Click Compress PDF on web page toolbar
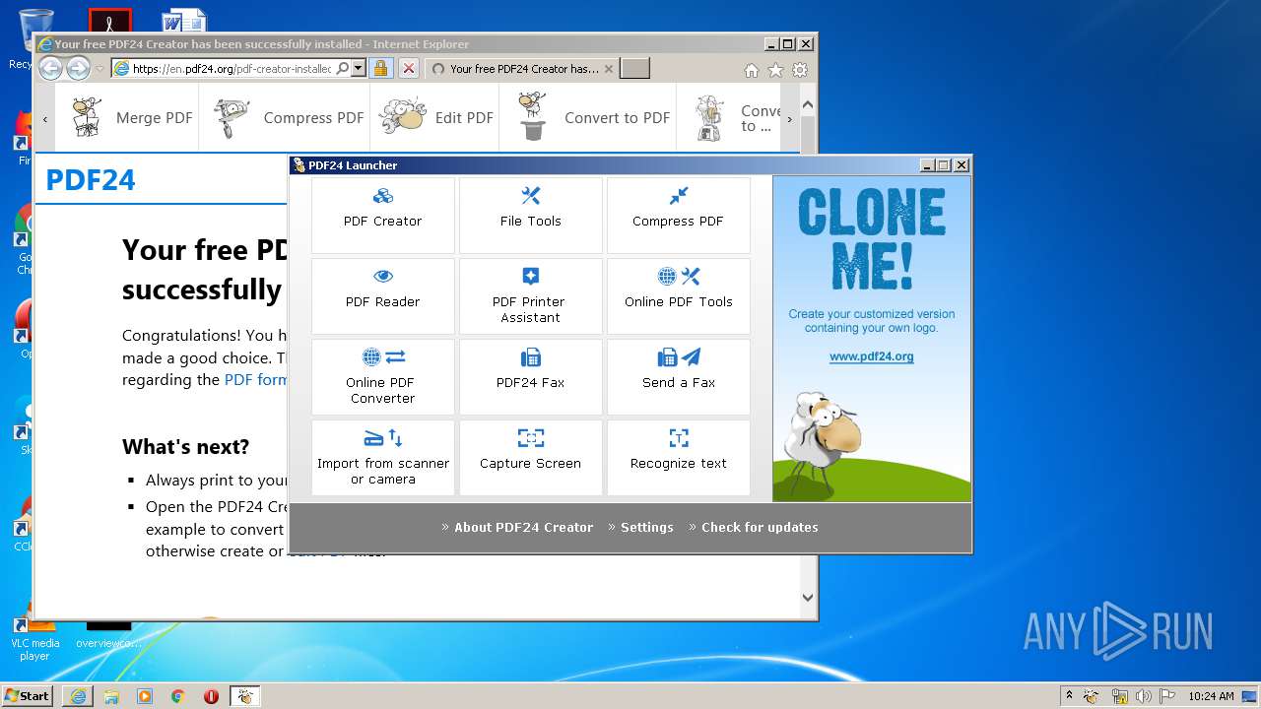Viewport: 1261px width, 709px height. coord(286,117)
